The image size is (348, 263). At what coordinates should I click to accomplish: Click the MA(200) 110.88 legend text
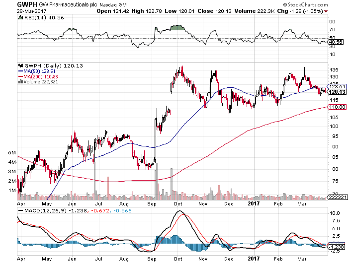41,76
